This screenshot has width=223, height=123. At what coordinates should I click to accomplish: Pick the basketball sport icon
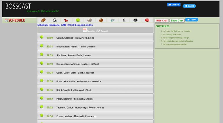click(101, 20)
